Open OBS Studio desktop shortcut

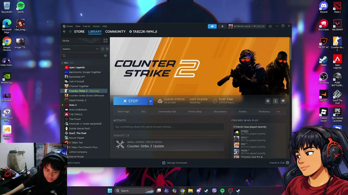324,78
